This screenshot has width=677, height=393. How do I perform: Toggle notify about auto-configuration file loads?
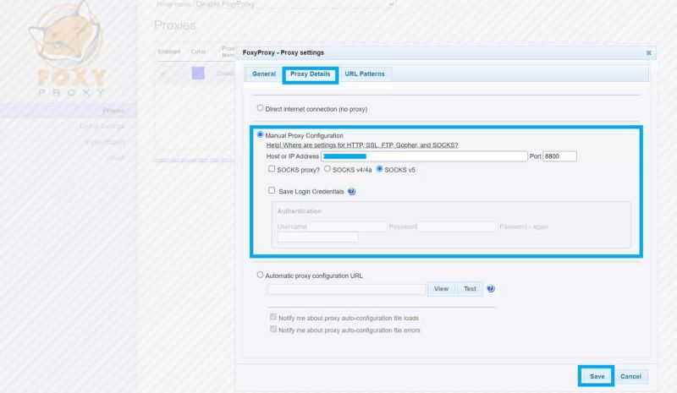[x=273, y=317]
